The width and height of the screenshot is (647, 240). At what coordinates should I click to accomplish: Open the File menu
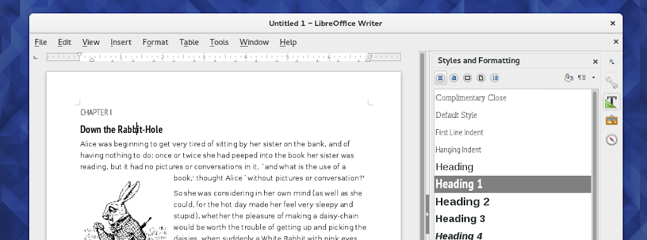pyautogui.click(x=40, y=42)
